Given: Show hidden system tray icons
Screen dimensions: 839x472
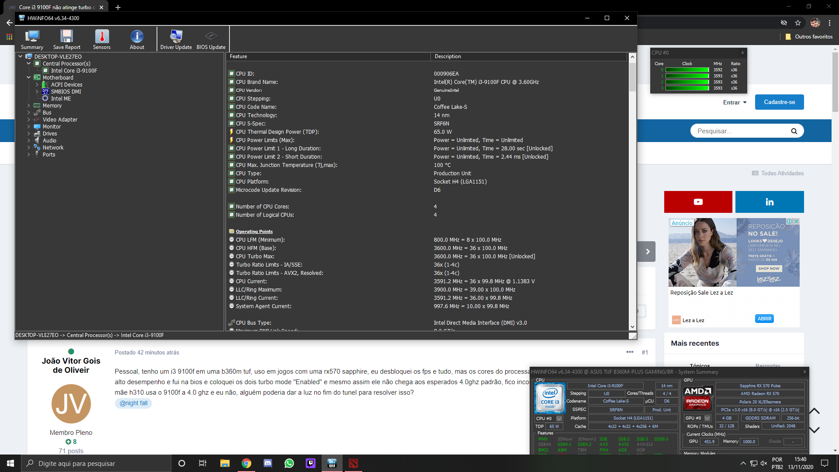Looking at the screenshot, I should (743, 463).
